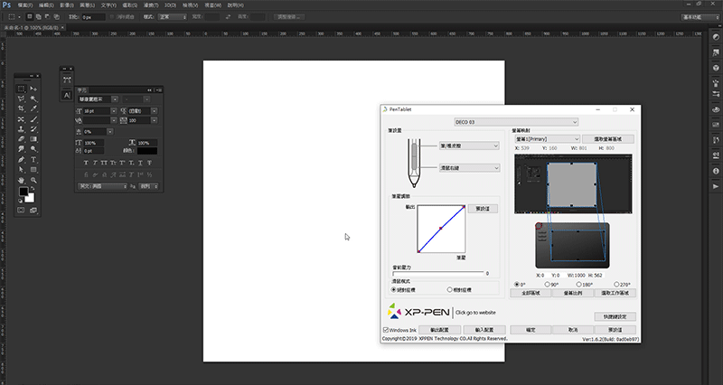Select the Crop tool
The image size is (723, 385).
click(21, 108)
